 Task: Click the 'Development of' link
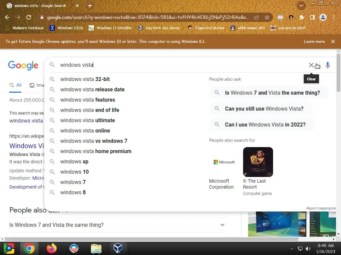click(27, 187)
